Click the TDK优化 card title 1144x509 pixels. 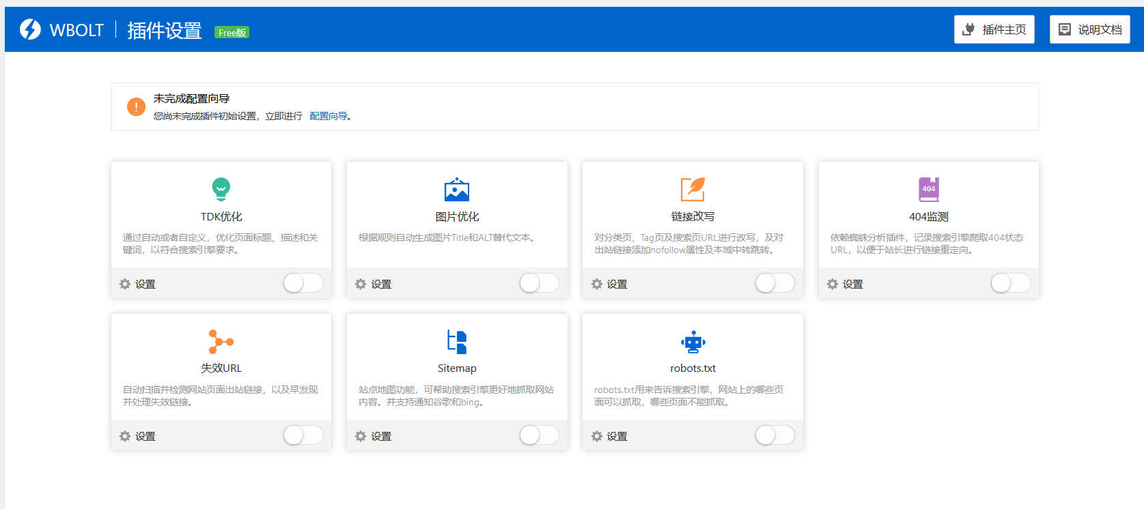tap(221, 216)
